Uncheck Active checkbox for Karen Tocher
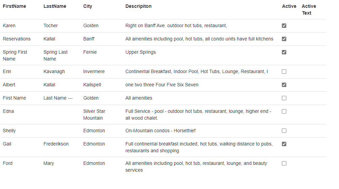The height and width of the screenshot is (189, 339). coord(284,26)
